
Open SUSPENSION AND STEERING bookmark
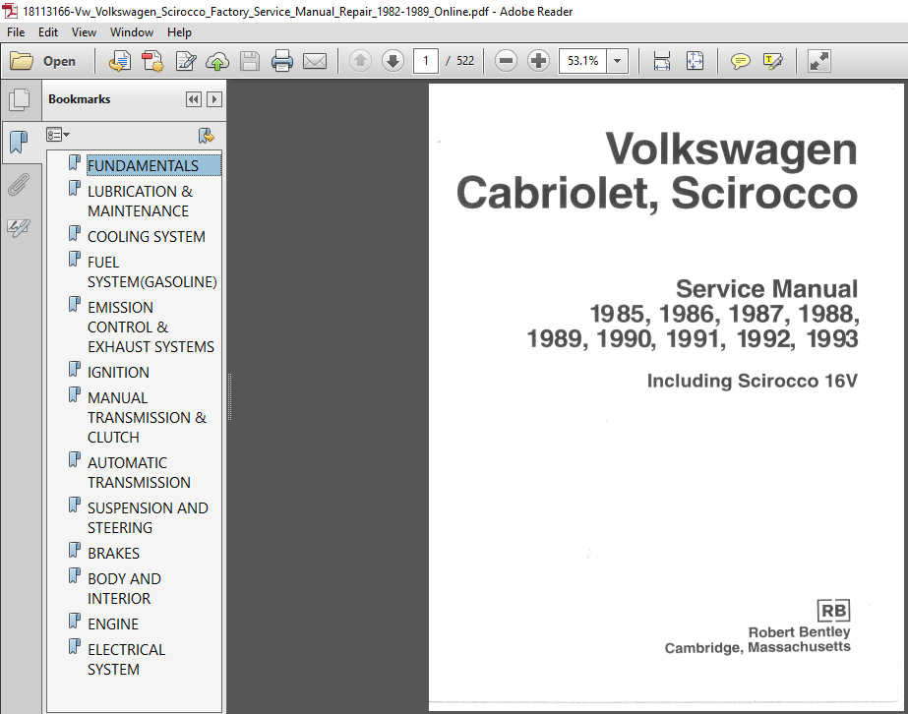(148, 517)
